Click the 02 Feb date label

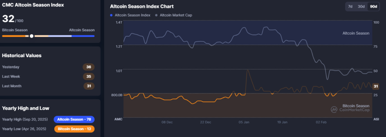321,122
